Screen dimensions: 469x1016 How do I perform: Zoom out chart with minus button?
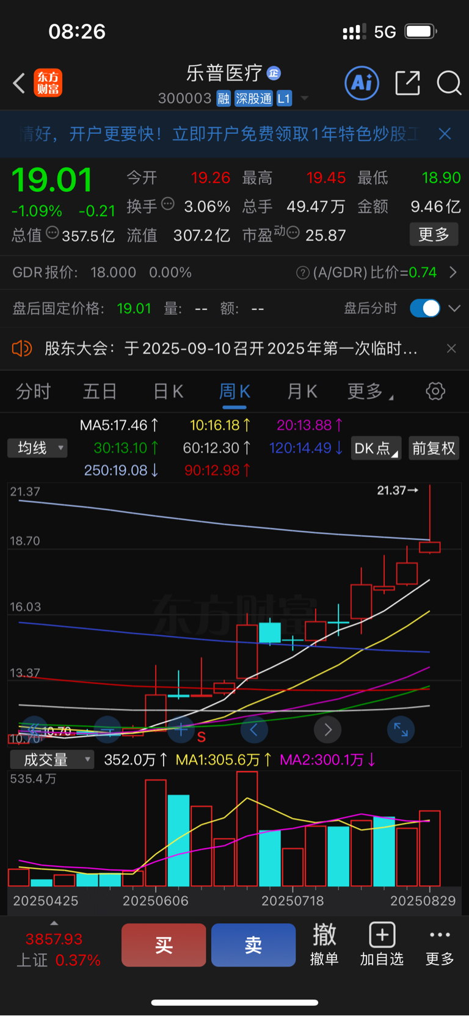click(x=107, y=729)
